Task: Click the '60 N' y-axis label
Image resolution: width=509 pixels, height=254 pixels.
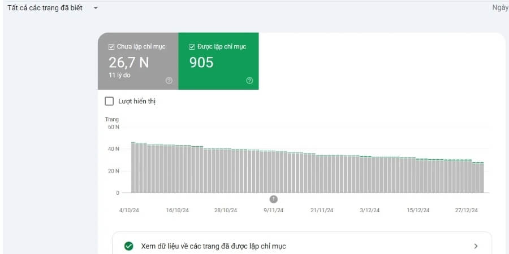Action: [x=113, y=127]
